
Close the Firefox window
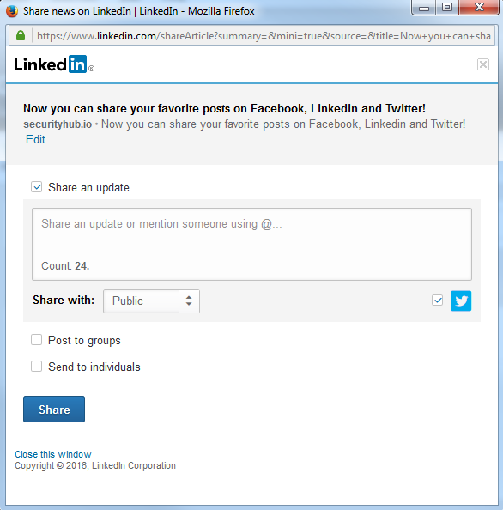pos(479,7)
